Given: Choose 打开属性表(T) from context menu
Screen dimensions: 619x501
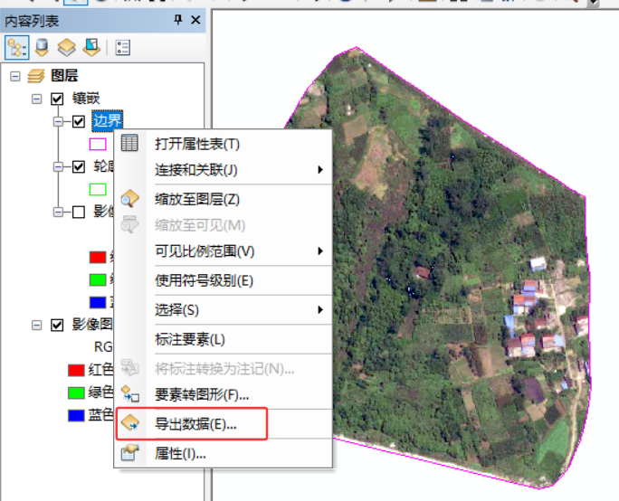Looking at the screenshot, I should (196, 144).
